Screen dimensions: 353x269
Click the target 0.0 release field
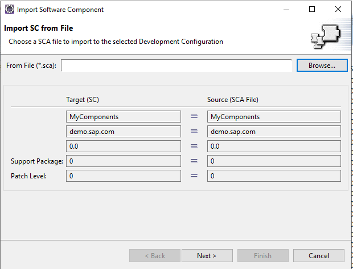[x=124, y=146]
